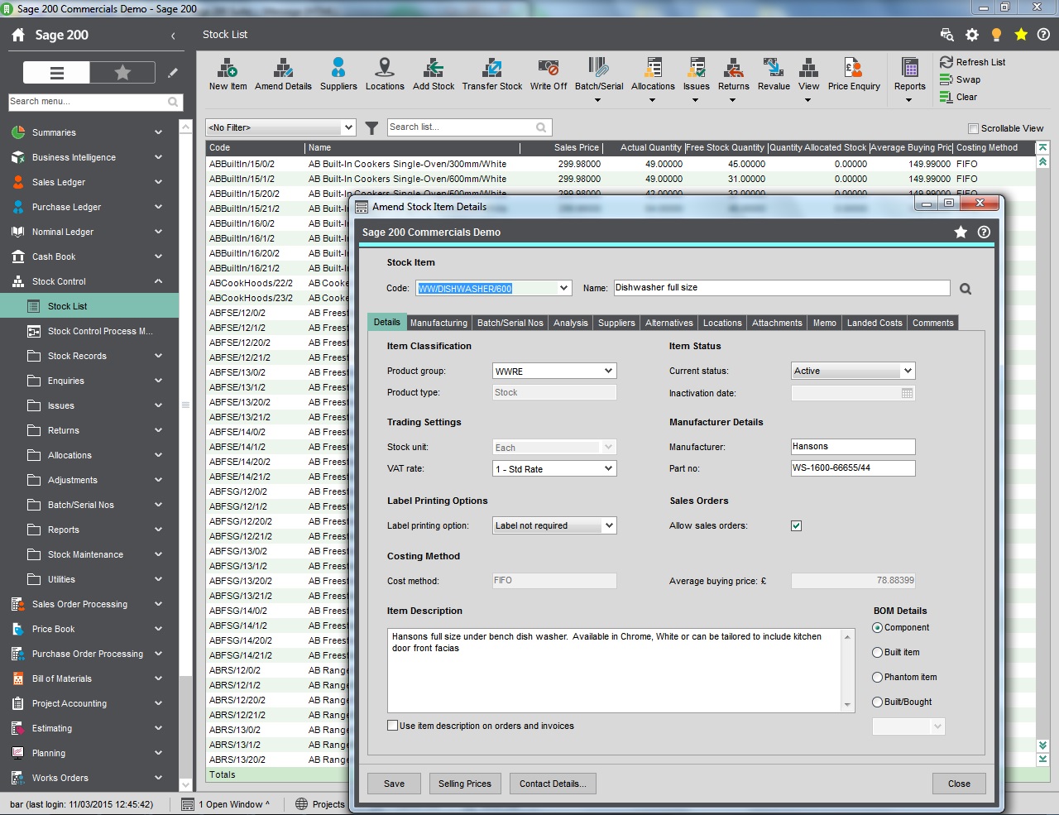Create a New Item from the toolbar
The width and height of the screenshot is (1059, 815).
point(228,74)
